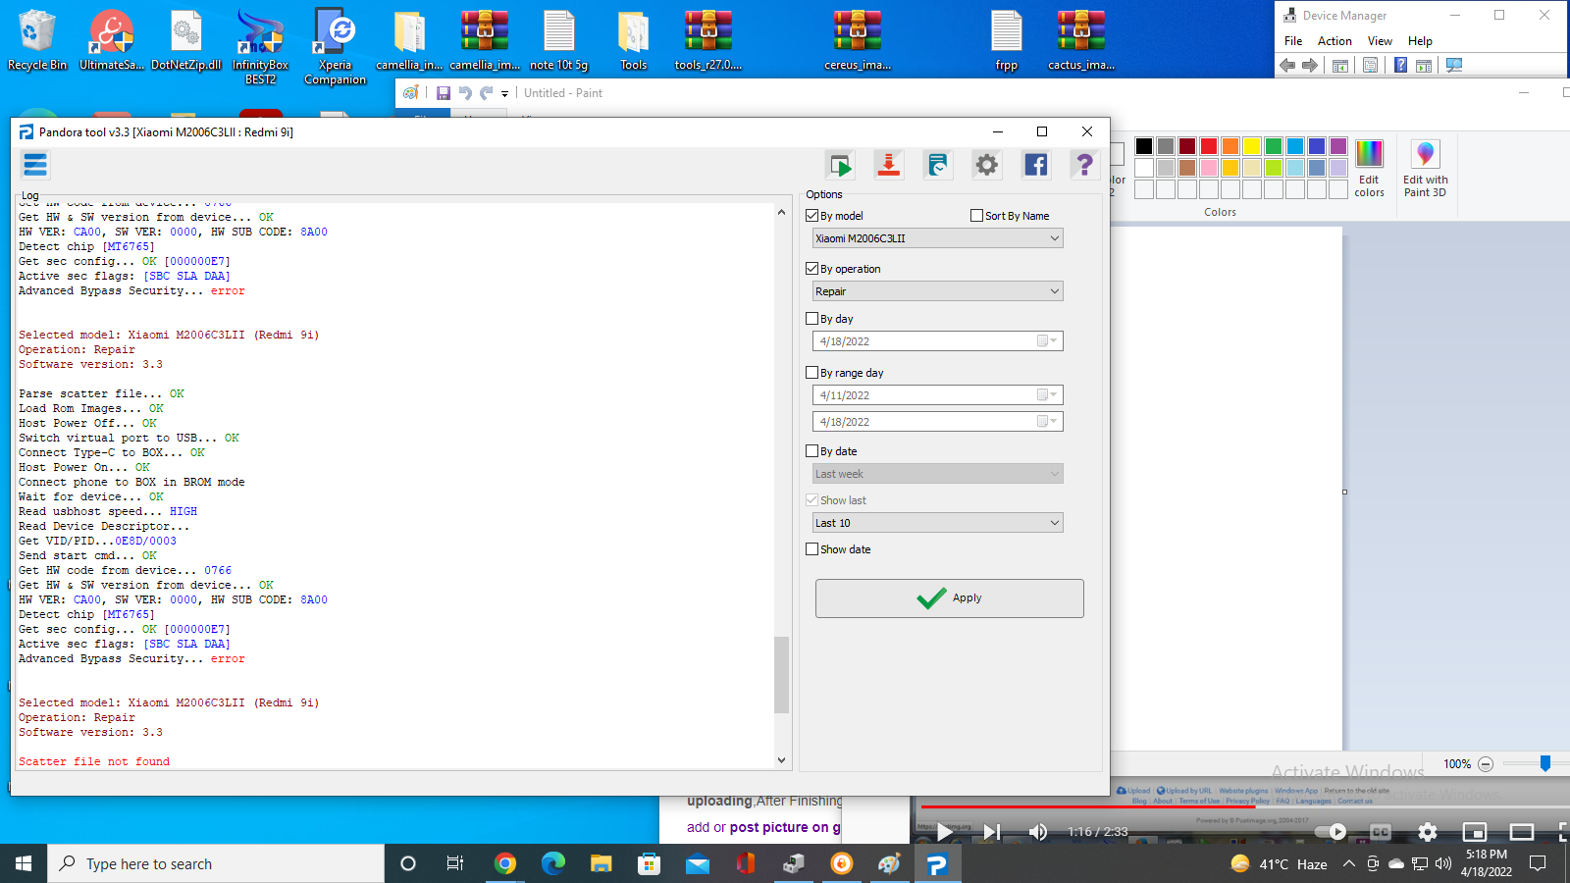Open the File menu in Device Manager

pyautogui.click(x=1293, y=41)
